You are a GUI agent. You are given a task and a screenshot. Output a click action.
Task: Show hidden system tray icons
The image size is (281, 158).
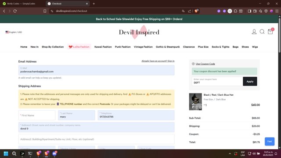(230, 154)
